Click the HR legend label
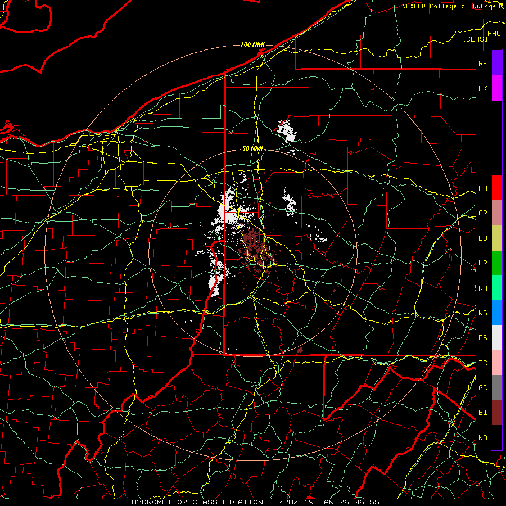This screenshot has width=506, height=506. pos(483,263)
